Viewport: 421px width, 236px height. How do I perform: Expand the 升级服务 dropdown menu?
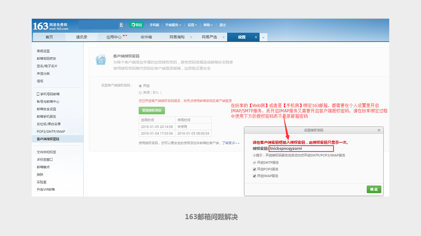(173, 25)
